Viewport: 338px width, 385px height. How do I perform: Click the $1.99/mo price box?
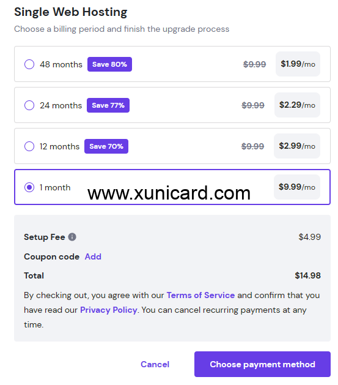pyautogui.click(x=298, y=64)
